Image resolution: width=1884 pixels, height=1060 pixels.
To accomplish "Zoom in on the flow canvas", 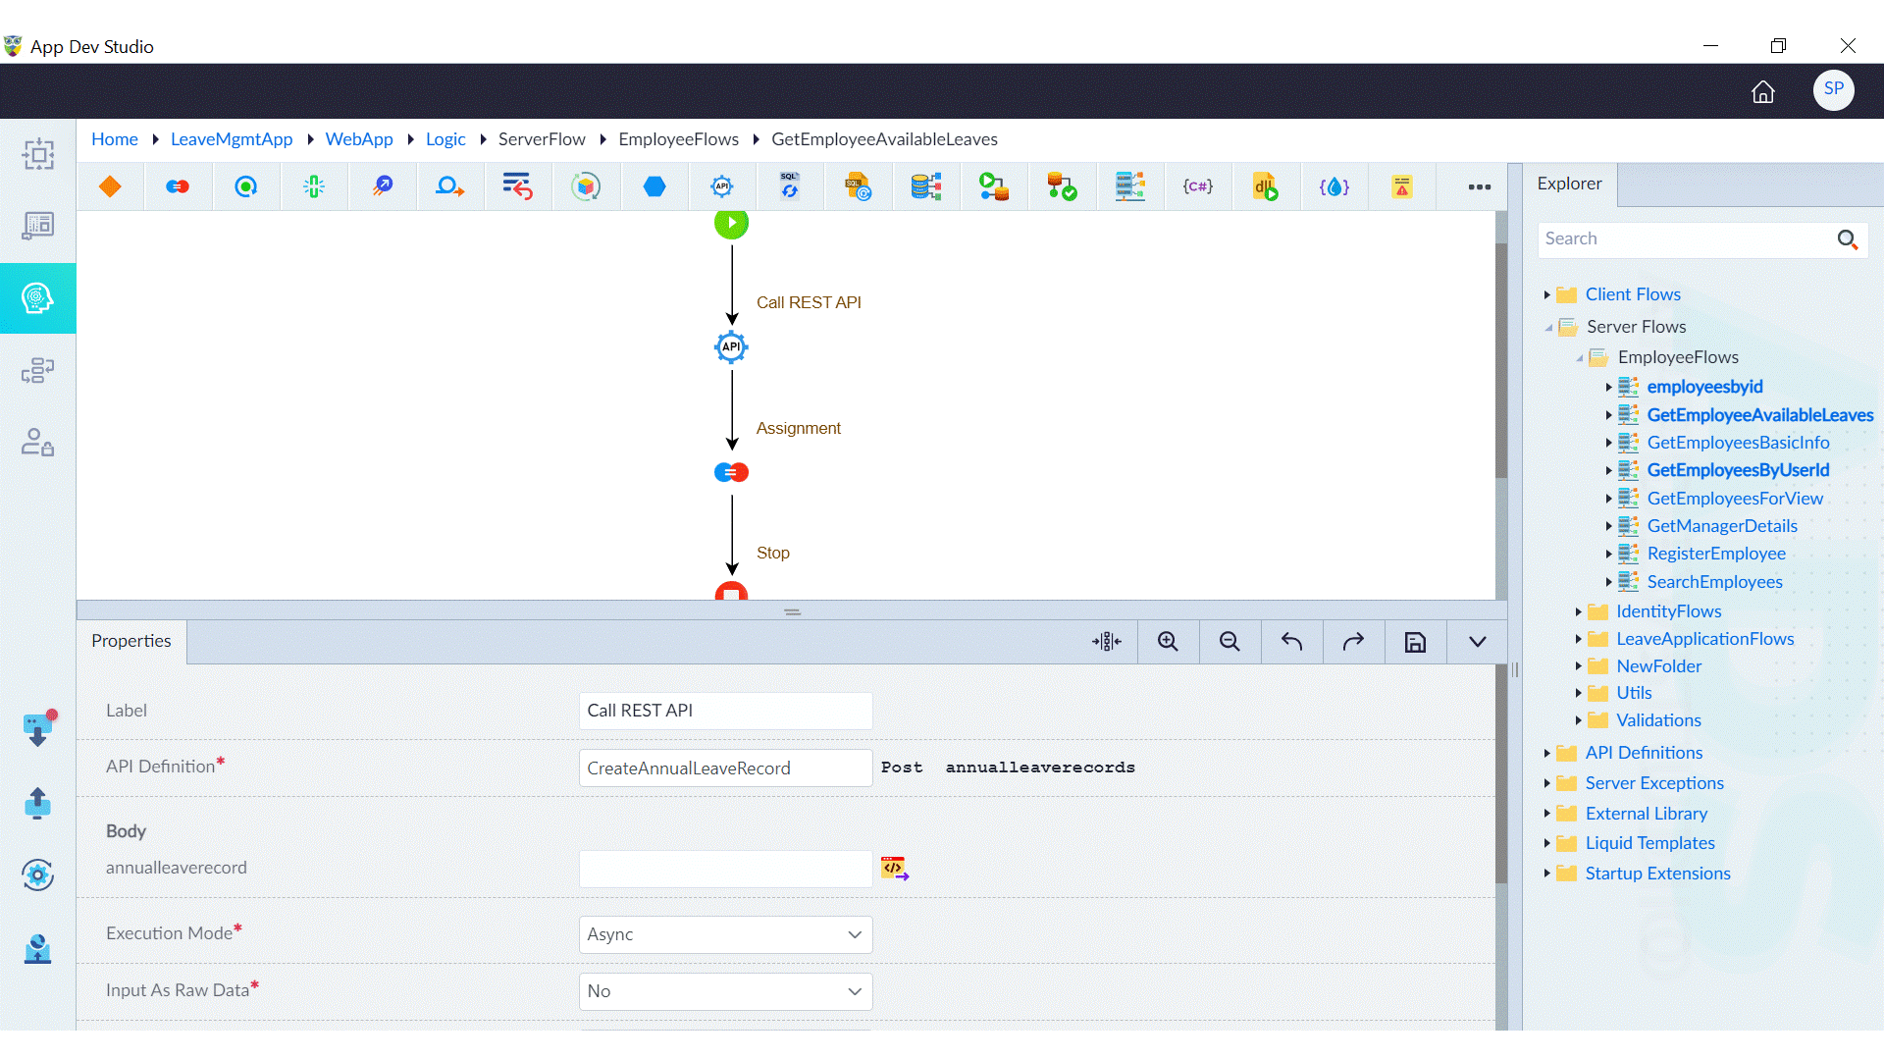I will (1168, 642).
